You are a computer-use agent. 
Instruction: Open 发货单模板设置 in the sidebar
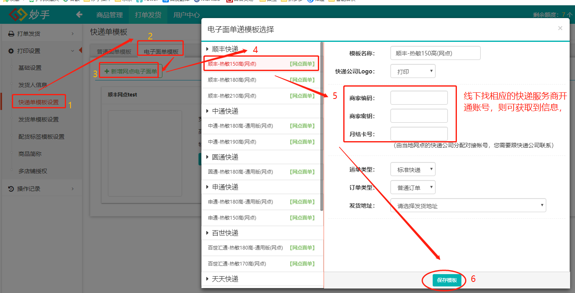(x=39, y=119)
